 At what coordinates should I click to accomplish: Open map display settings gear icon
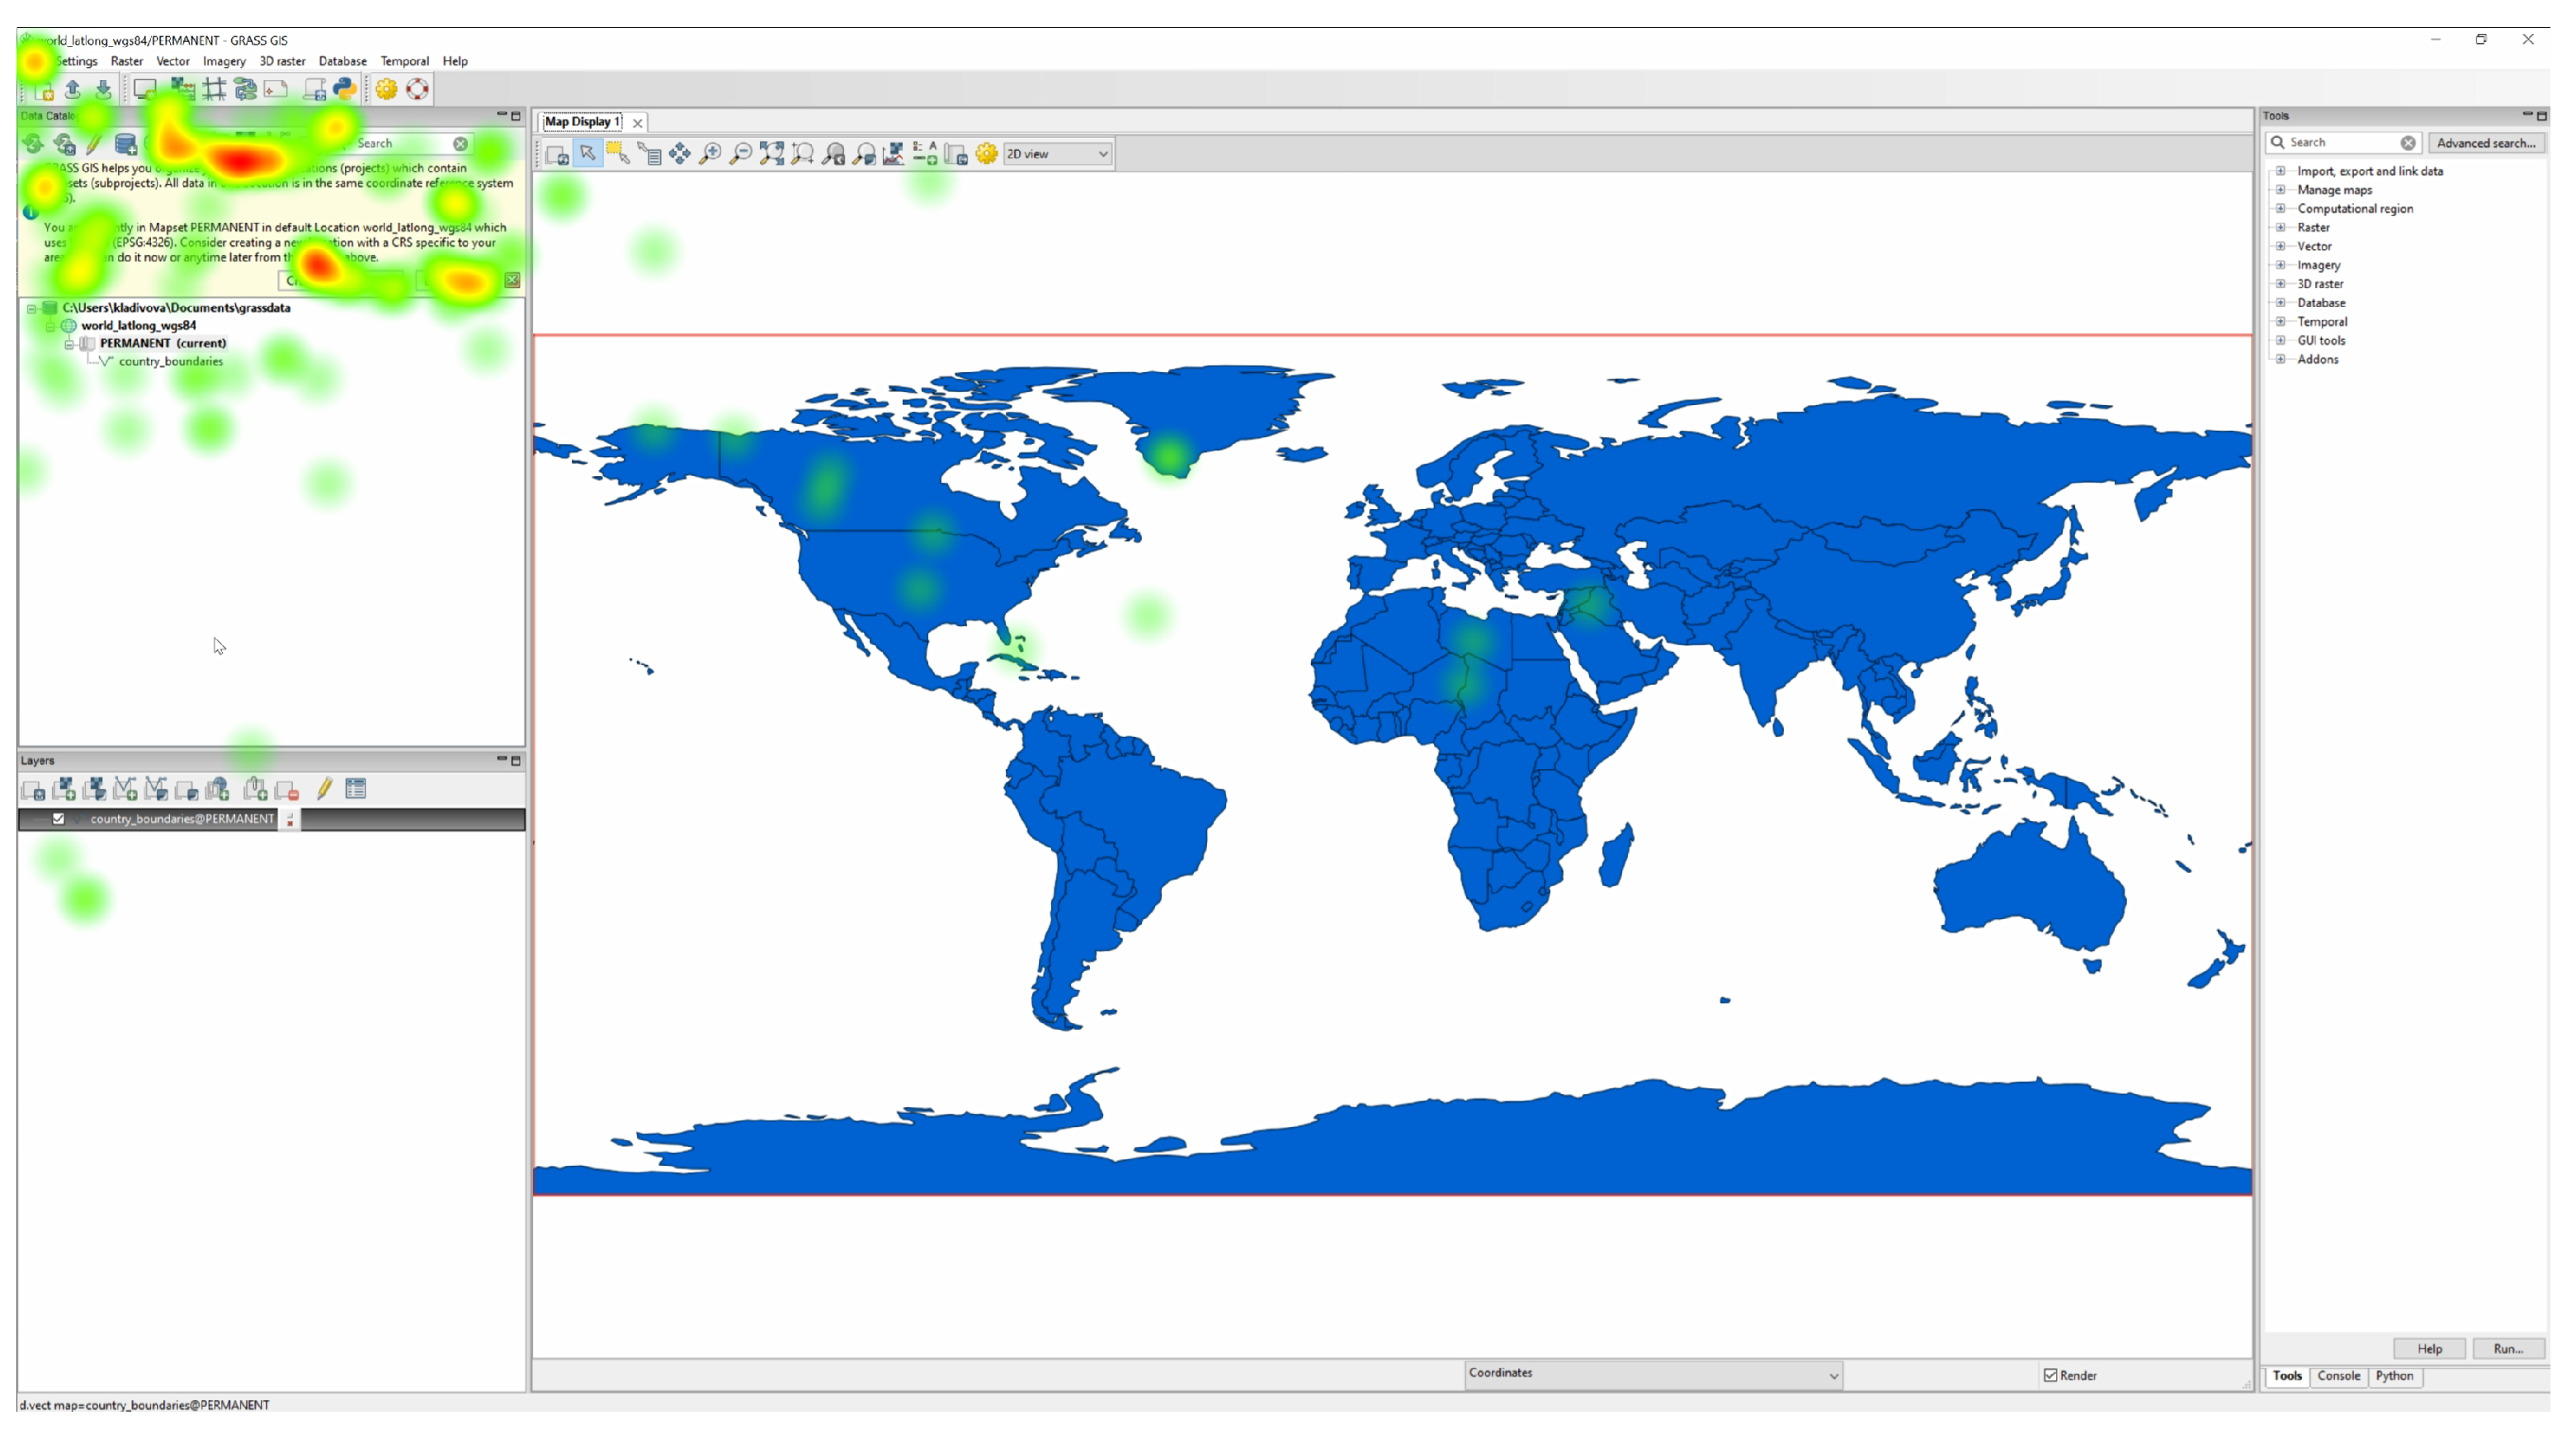click(987, 154)
